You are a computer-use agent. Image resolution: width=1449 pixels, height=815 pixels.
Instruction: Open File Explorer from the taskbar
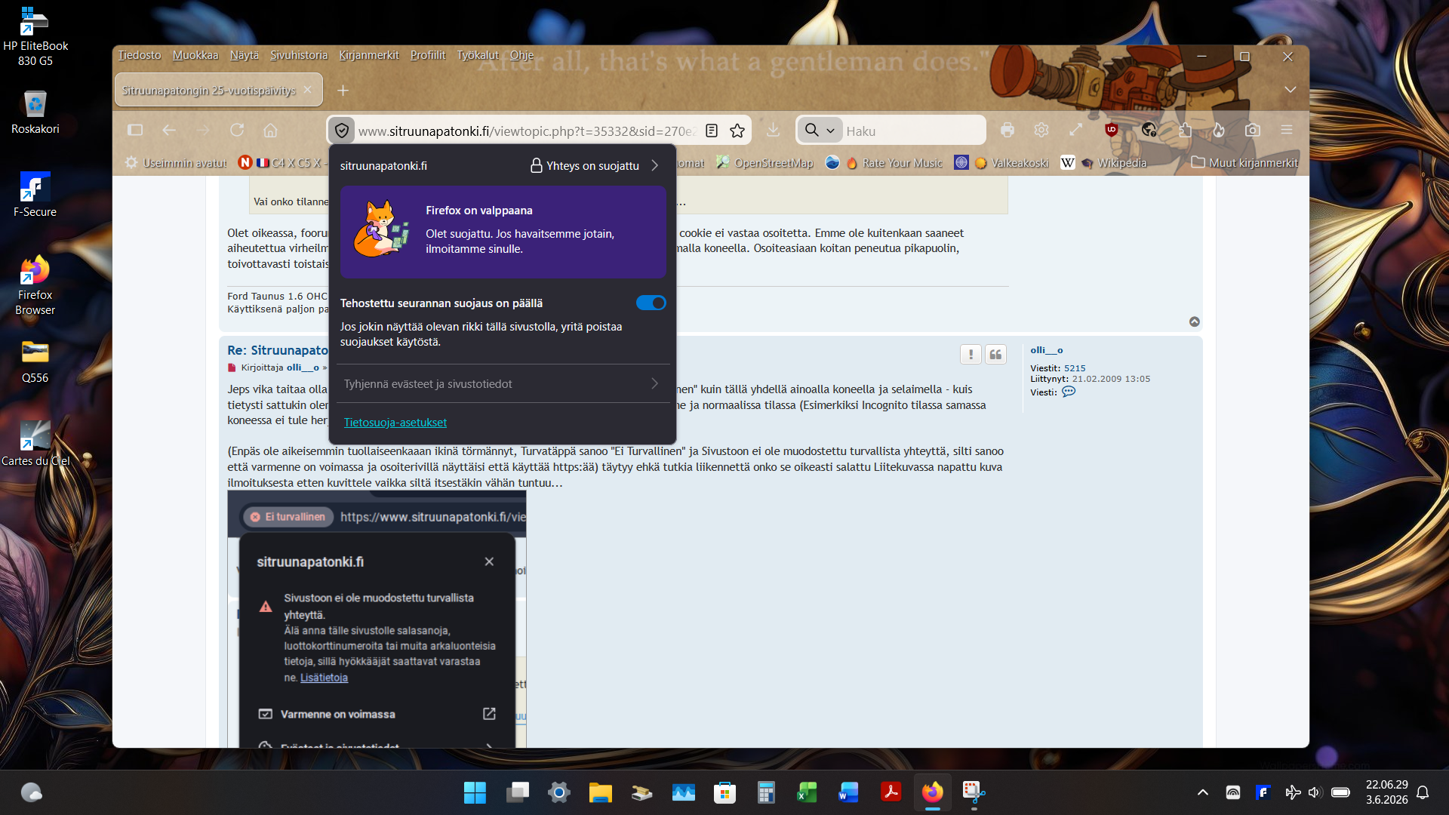pos(600,792)
